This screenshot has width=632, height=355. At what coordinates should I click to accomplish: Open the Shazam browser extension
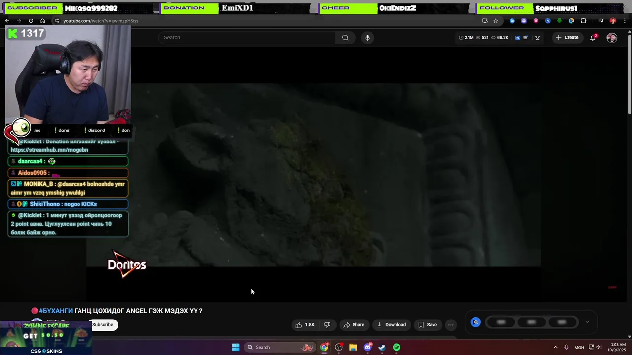(512, 21)
